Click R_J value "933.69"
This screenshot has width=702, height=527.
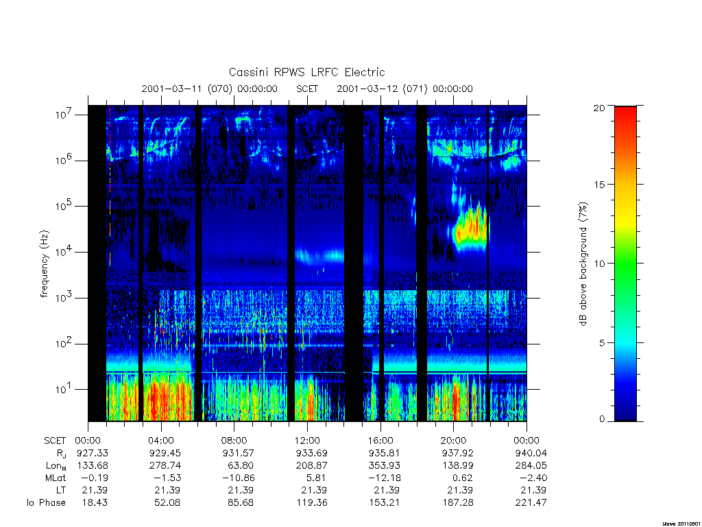point(312,453)
